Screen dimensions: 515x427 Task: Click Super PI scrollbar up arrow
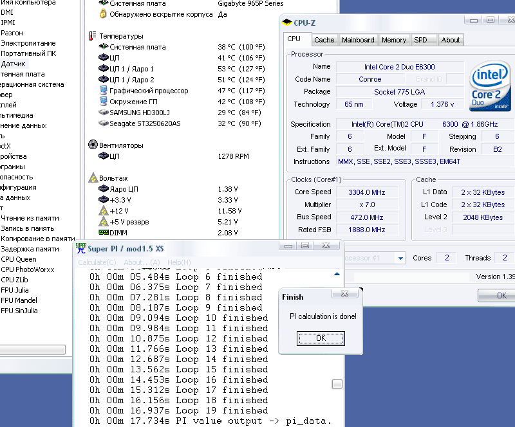[337, 274]
